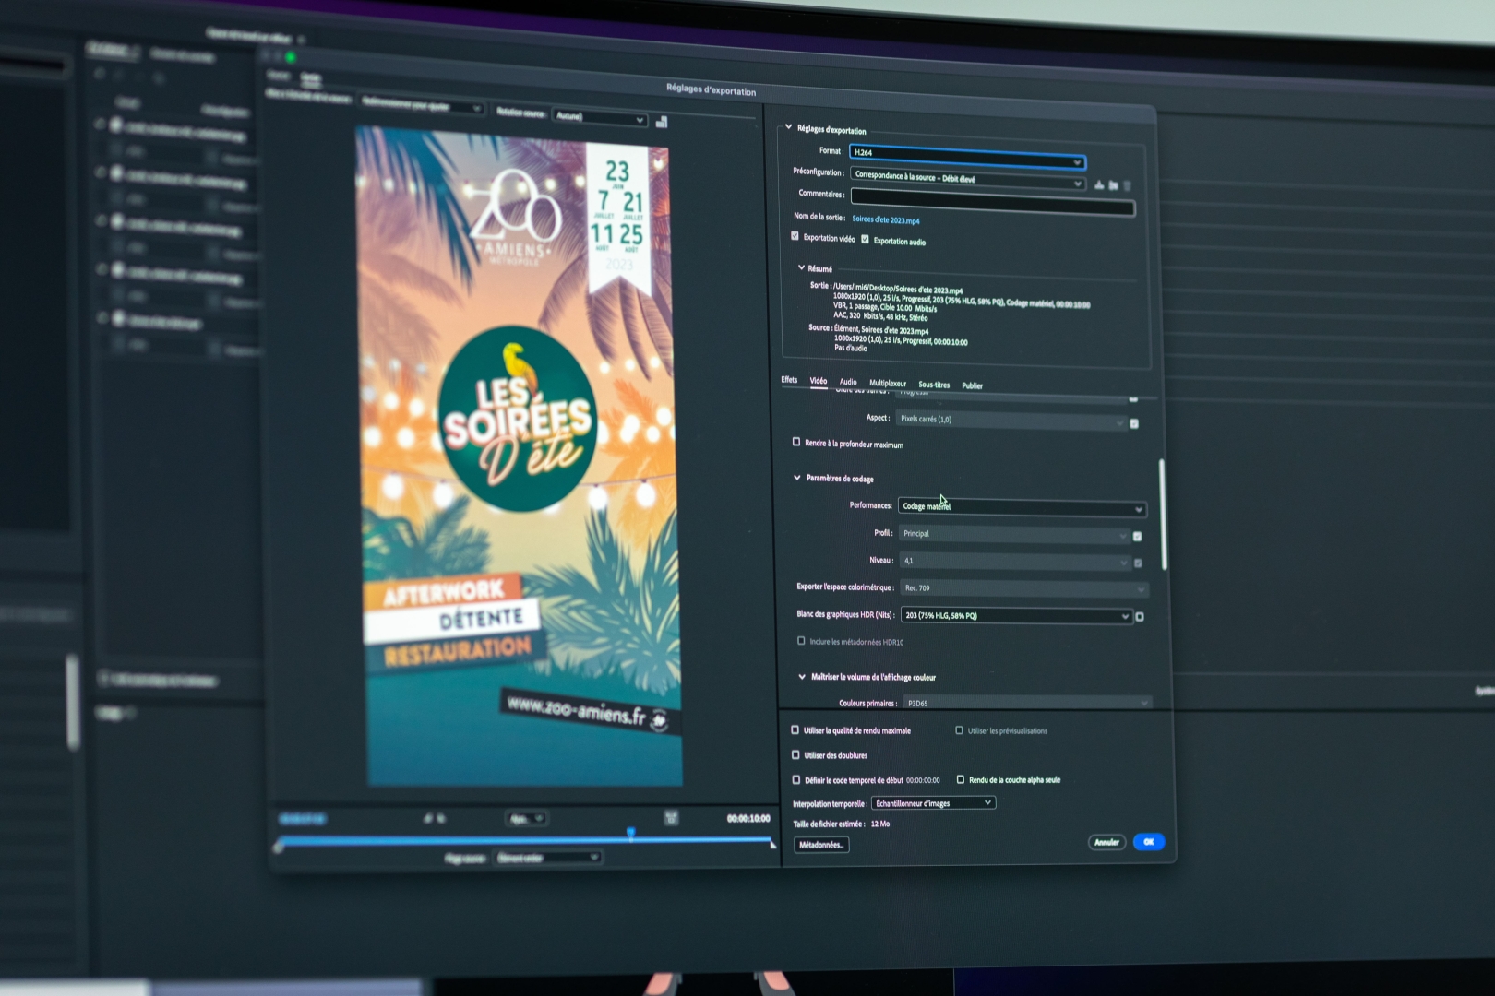Toggle match-source checkbox next to Profil
Viewport: 1495px width, 996px height.
pos(1137,536)
